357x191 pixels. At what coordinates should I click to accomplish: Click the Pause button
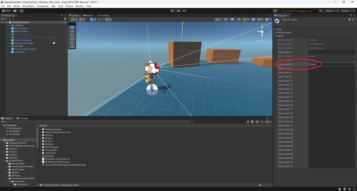click(x=178, y=11)
